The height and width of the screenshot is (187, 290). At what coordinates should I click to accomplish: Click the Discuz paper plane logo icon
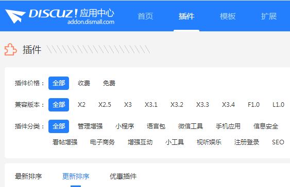point(15,16)
